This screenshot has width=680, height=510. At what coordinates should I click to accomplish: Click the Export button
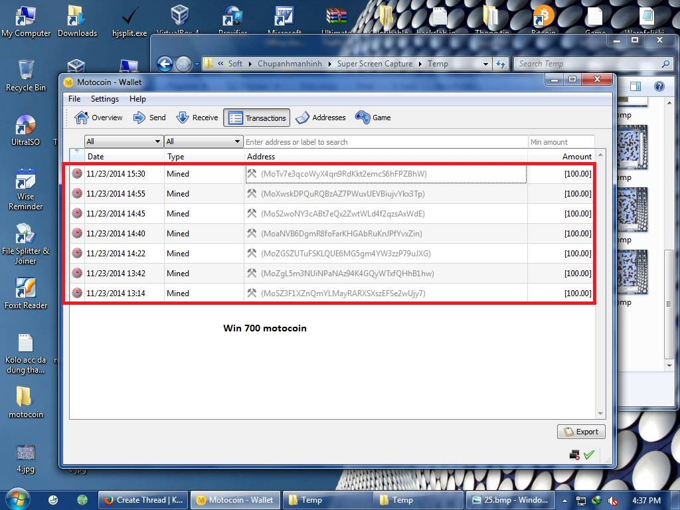tap(581, 432)
